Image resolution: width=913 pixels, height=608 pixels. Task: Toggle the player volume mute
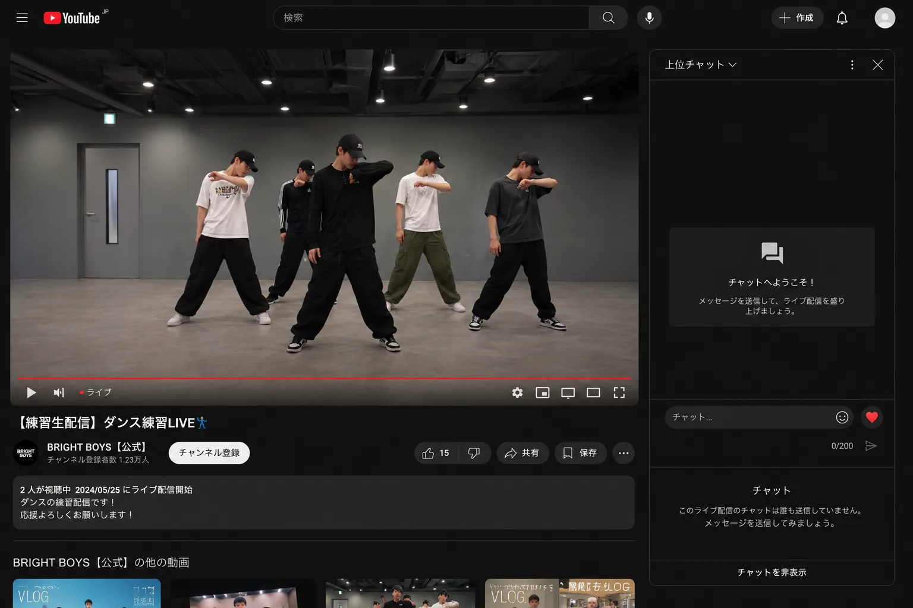59,392
